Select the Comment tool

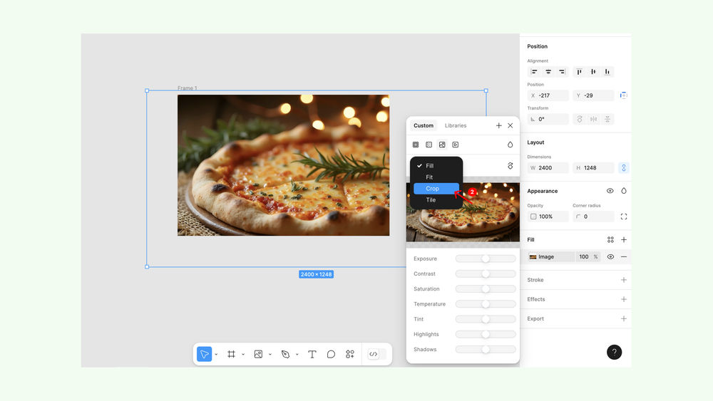click(x=331, y=354)
